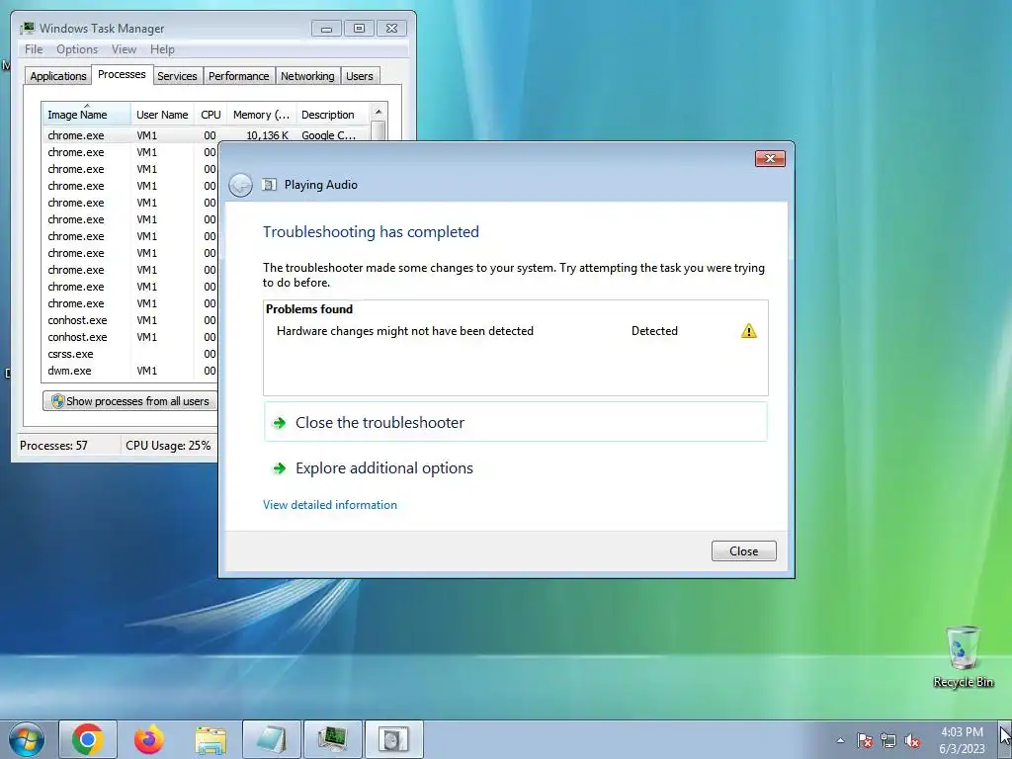Sort processes by Description column header

(x=332, y=115)
